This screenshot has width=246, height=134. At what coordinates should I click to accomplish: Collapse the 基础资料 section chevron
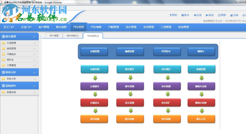click(34, 86)
